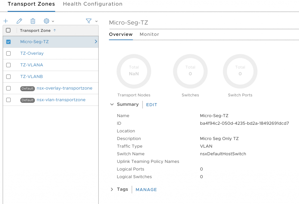Click the EDIT link beside Summary
Screen dimensions: 299x204
152,105
